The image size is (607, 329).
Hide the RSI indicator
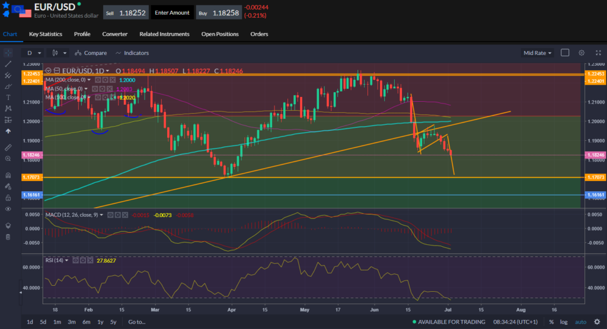[x=75, y=260]
